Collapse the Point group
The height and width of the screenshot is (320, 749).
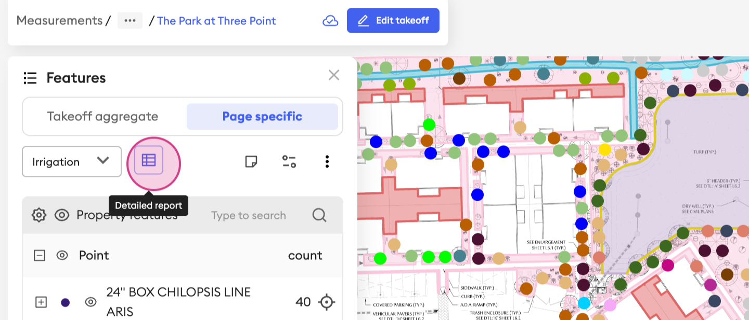tap(40, 255)
